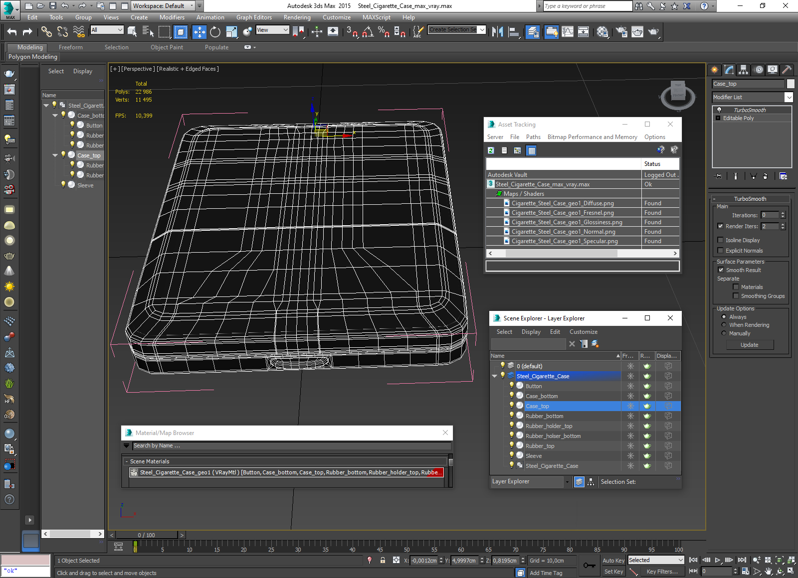Click the Pan View hand icon
Viewport: 798px width, 578px height.
[x=769, y=572]
